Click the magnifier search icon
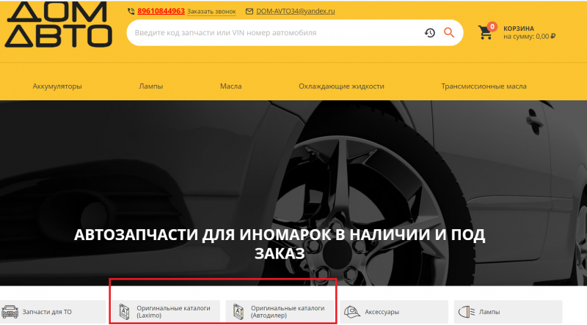The height and width of the screenshot is (325, 587). tap(449, 33)
